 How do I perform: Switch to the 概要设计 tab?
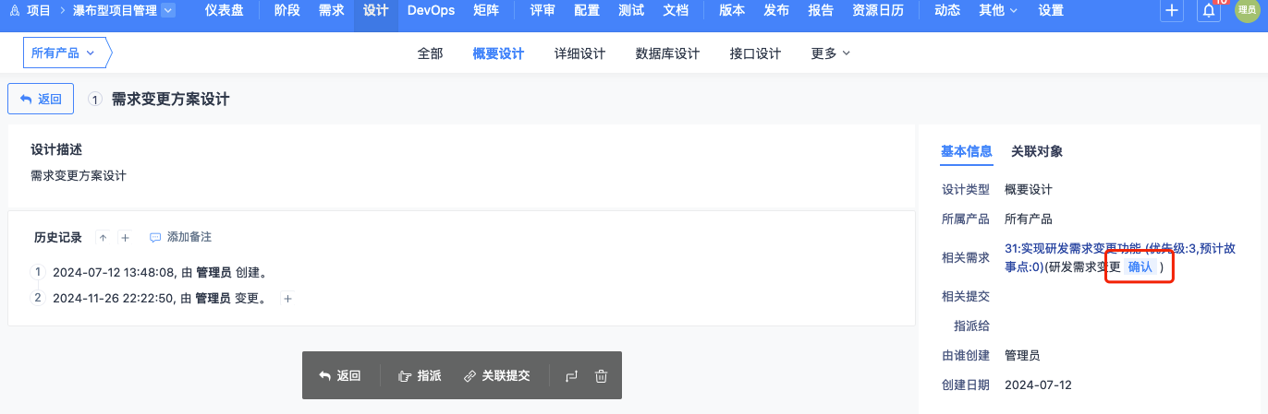click(x=498, y=53)
